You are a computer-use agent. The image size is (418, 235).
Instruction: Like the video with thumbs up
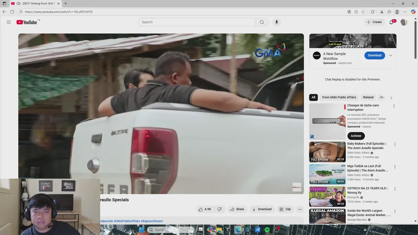pyautogui.click(x=205, y=209)
